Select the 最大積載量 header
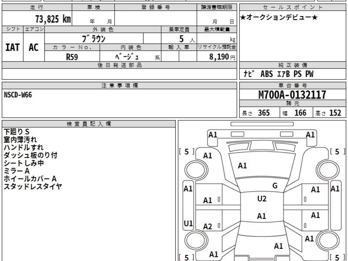Screen dimensions: 348x261 pos(217,29)
